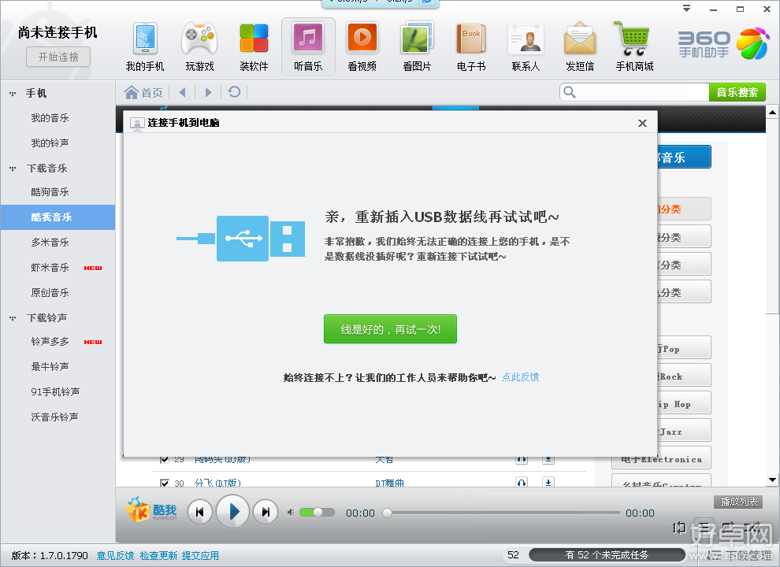
Task: Click the magnifier icon in search box
Action: point(570,92)
